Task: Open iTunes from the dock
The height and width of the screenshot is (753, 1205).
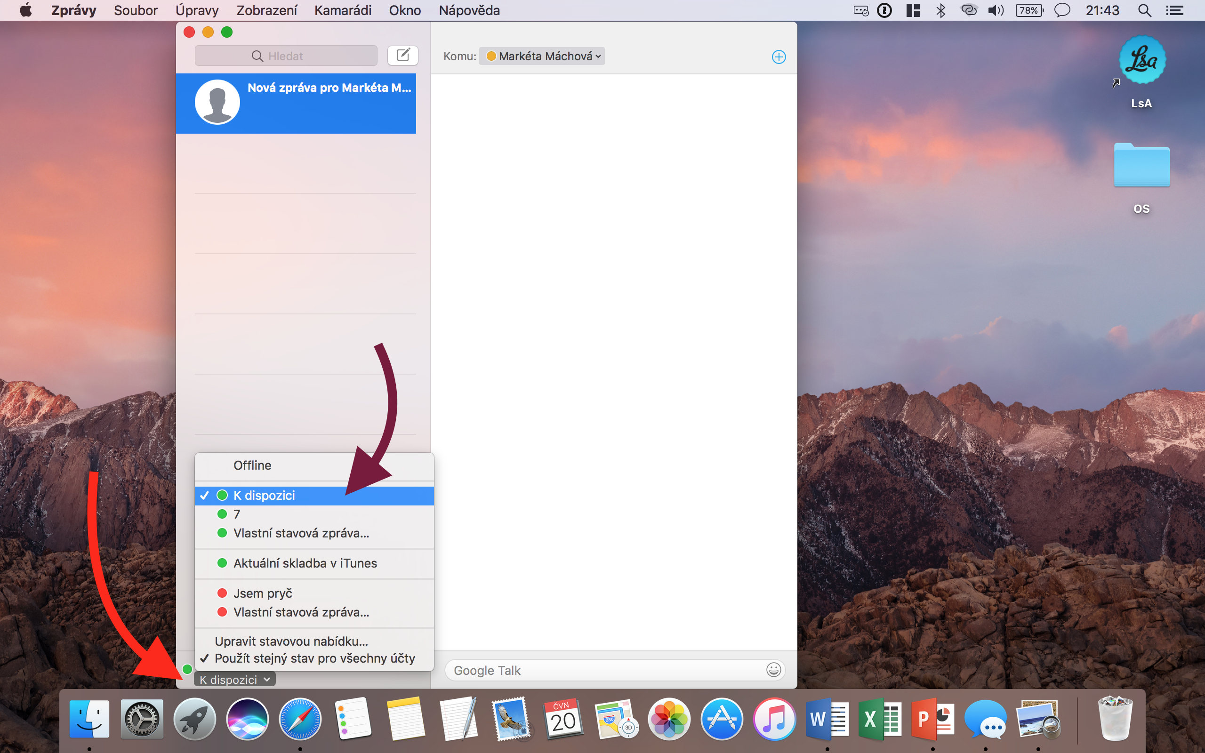Action: [x=774, y=720]
